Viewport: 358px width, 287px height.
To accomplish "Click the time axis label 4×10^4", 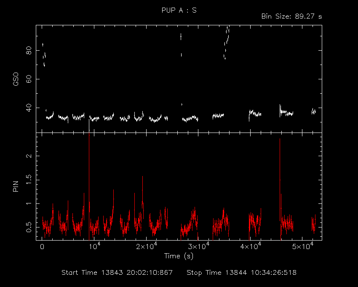I will (251, 246).
